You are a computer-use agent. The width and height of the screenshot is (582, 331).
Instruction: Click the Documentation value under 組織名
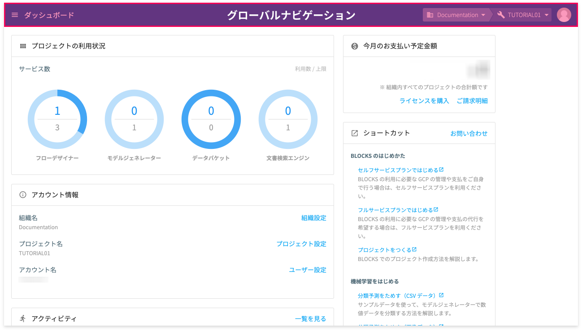(39, 227)
